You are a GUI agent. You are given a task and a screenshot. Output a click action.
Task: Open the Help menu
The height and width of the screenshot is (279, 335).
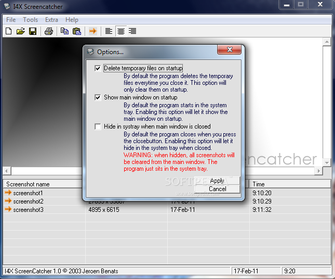point(72,20)
